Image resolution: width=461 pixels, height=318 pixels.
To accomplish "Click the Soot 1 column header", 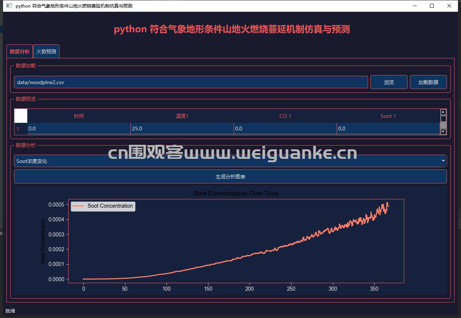I will 388,116.
